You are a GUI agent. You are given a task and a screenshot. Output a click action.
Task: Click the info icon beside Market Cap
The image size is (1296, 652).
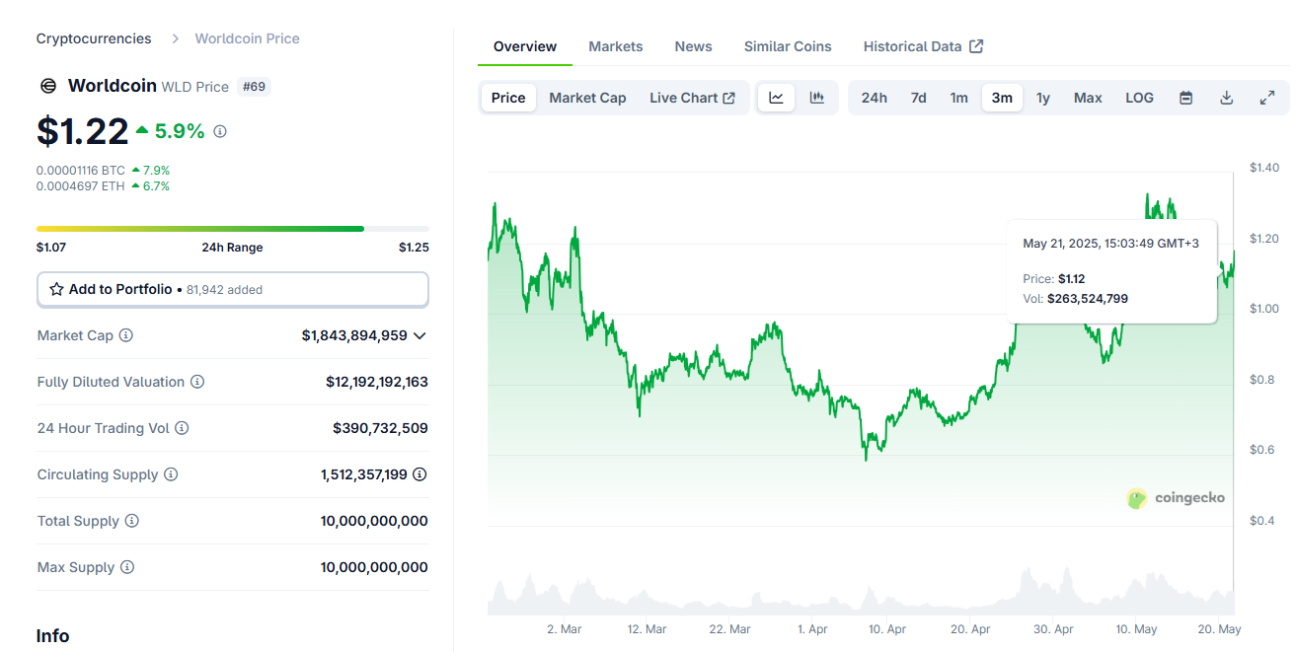click(126, 335)
